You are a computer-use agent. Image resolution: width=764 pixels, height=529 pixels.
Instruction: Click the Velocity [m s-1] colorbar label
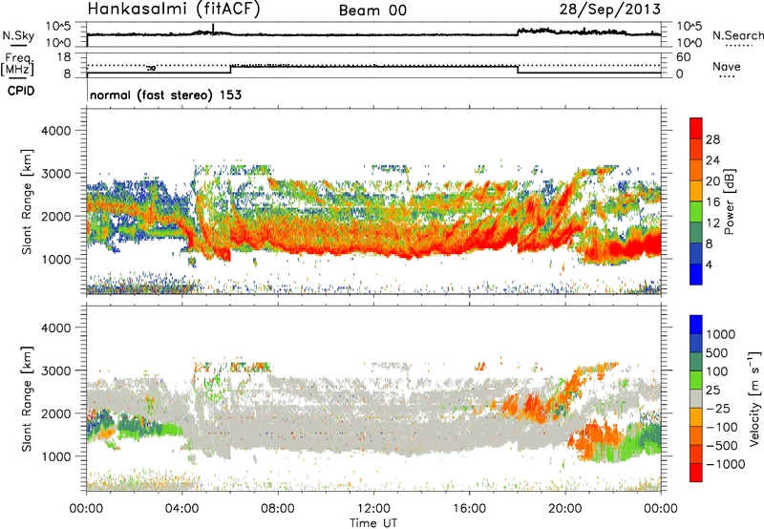coord(754,398)
